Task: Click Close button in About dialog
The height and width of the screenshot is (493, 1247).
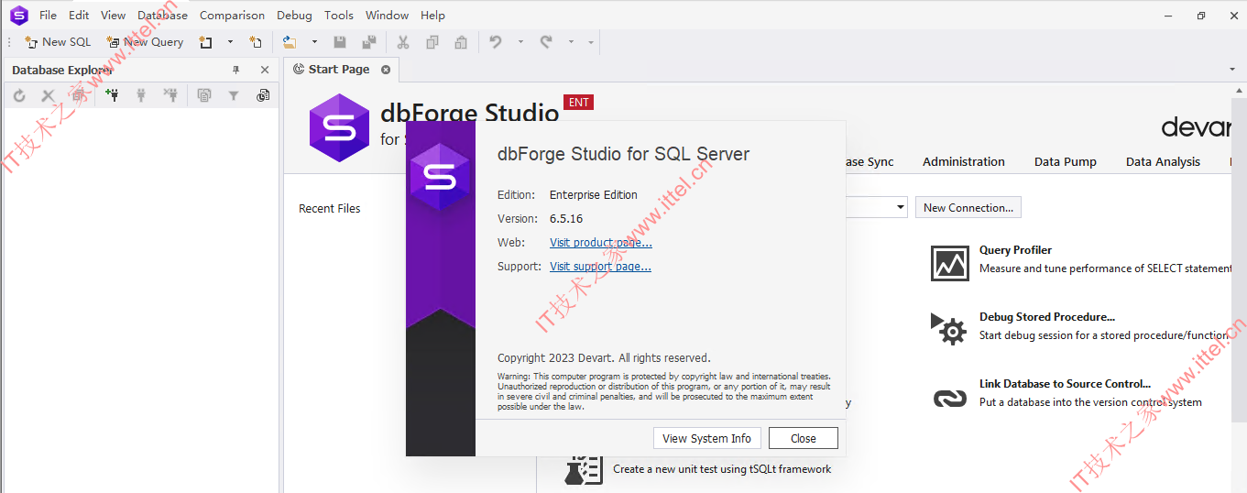Action: point(804,438)
